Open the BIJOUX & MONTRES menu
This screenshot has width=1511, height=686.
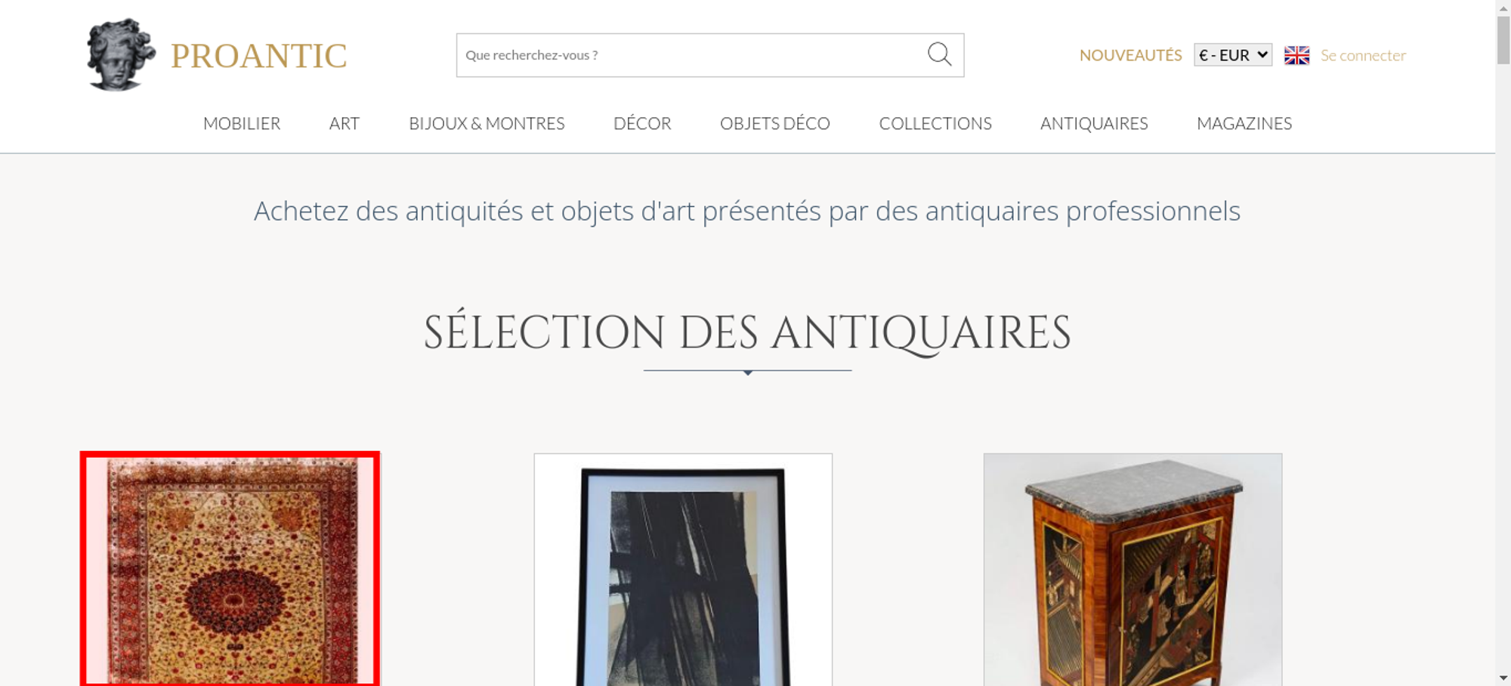click(487, 123)
